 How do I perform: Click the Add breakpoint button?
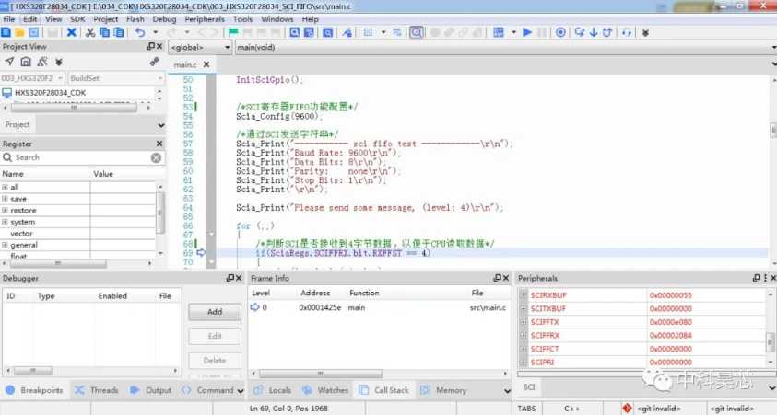215,312
